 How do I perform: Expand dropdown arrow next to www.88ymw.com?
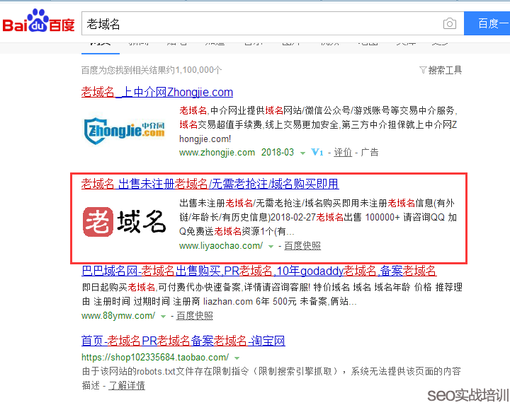(163, 316)
